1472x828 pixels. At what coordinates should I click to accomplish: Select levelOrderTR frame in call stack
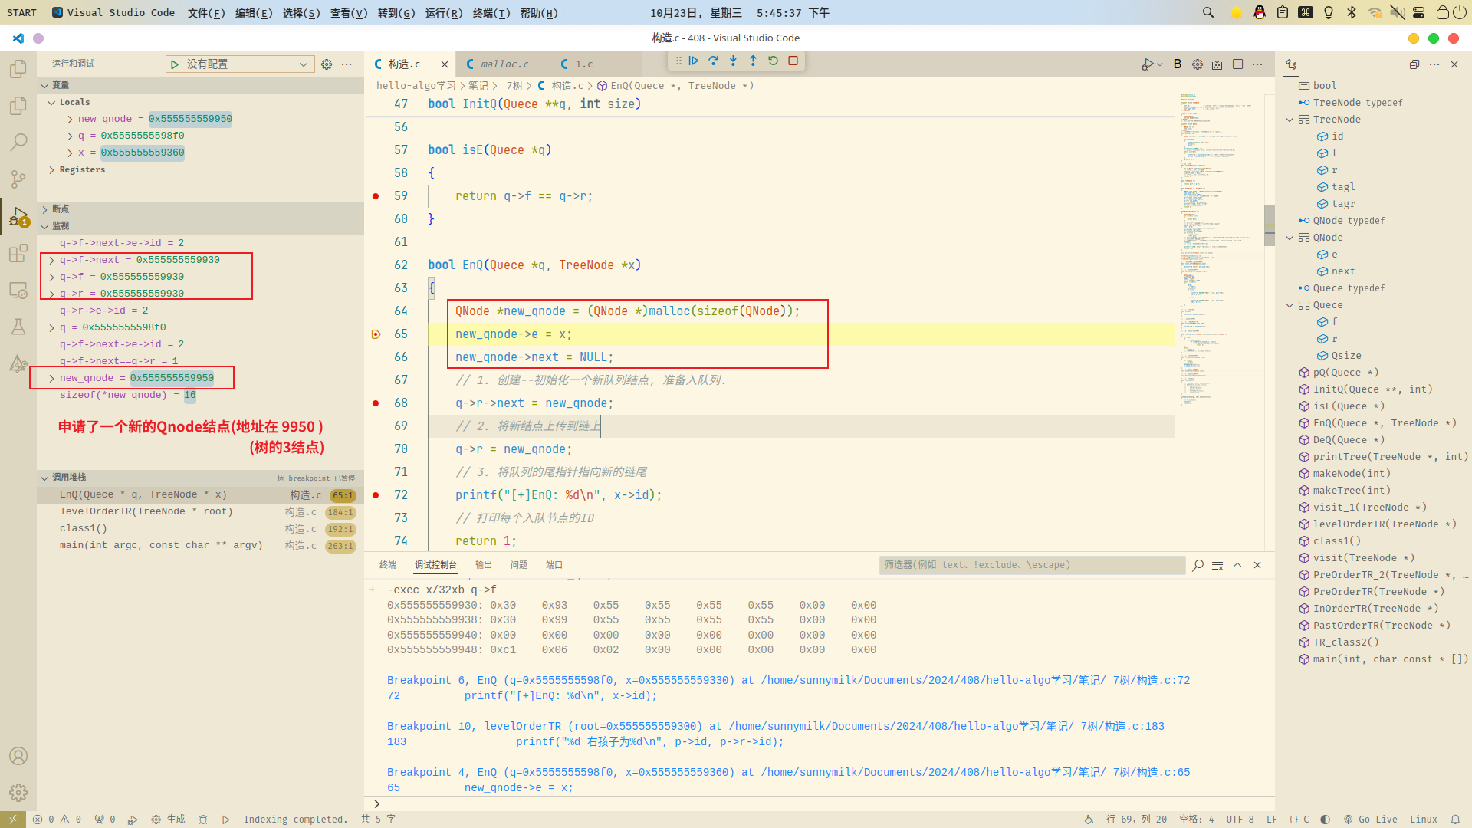tap(146, 512)
